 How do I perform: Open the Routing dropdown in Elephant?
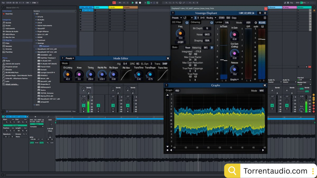point(211,18)
